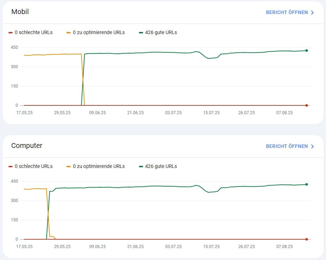The width and height of the screenshot is (326, 260).
Task: Click the chevron arrow beside Computer's report link
Action: point(312,147)
